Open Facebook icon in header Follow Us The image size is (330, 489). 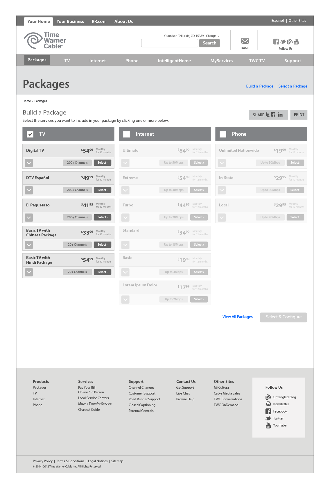[x=276, y=42]
